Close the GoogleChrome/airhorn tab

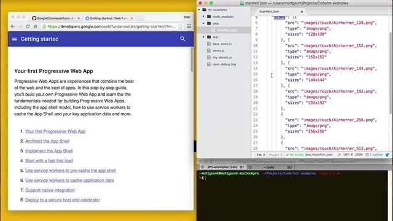[79, 18]
